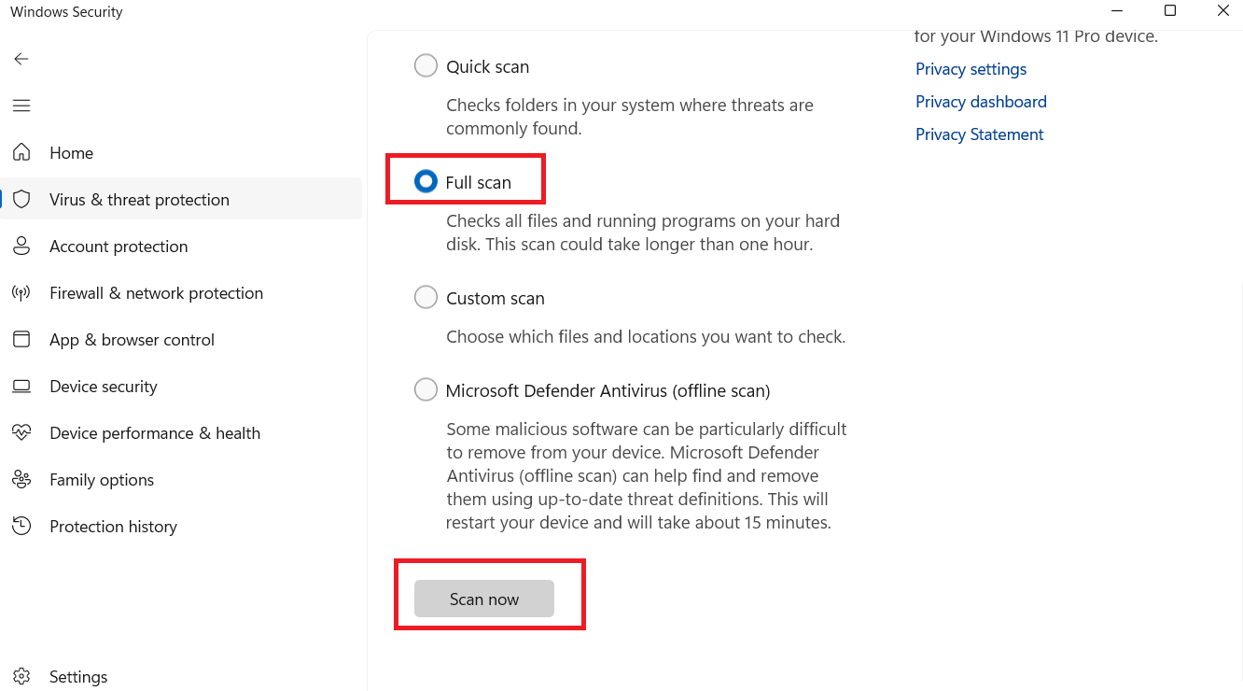Click the Home house icon
Image resolution: width=1243 pixels, height=691 pixels.
[x=21, y=152]
